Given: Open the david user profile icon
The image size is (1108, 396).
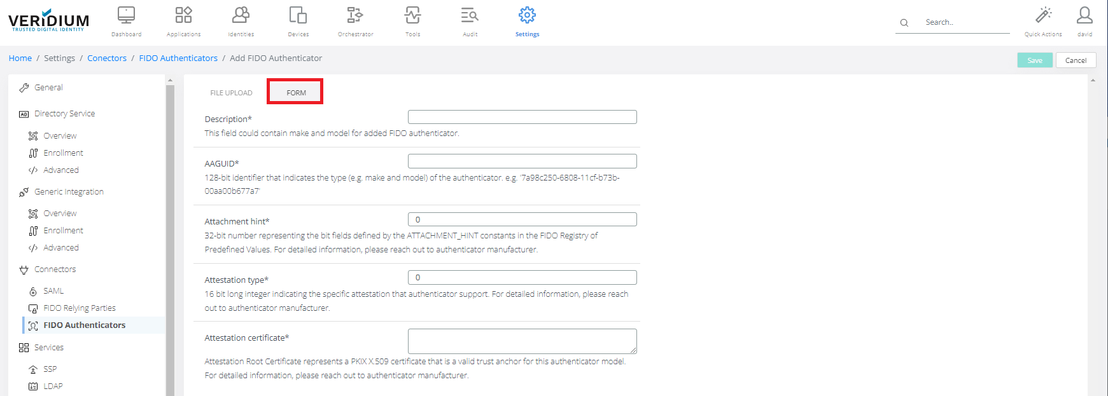Looking at the screenshot, I should tap(1084, 16).
